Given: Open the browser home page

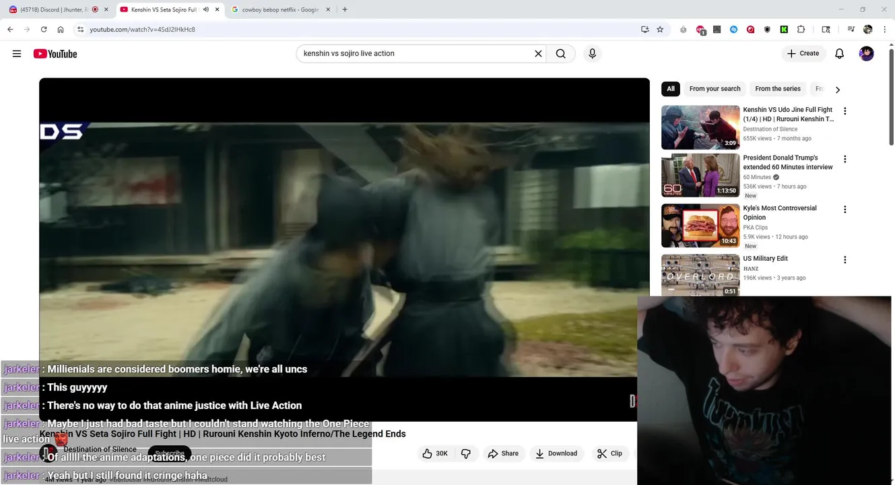Looking at the screenshot, I should point(61,30).
